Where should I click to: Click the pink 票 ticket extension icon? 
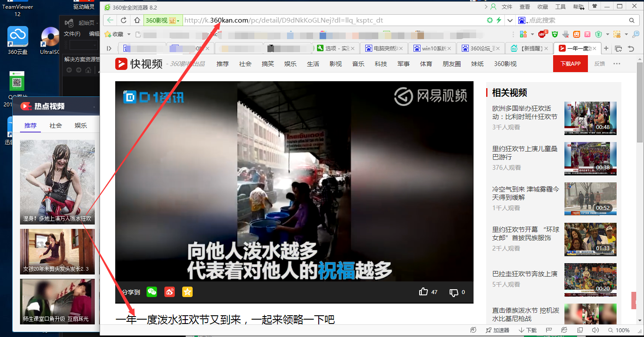click(x=587, y=34)
